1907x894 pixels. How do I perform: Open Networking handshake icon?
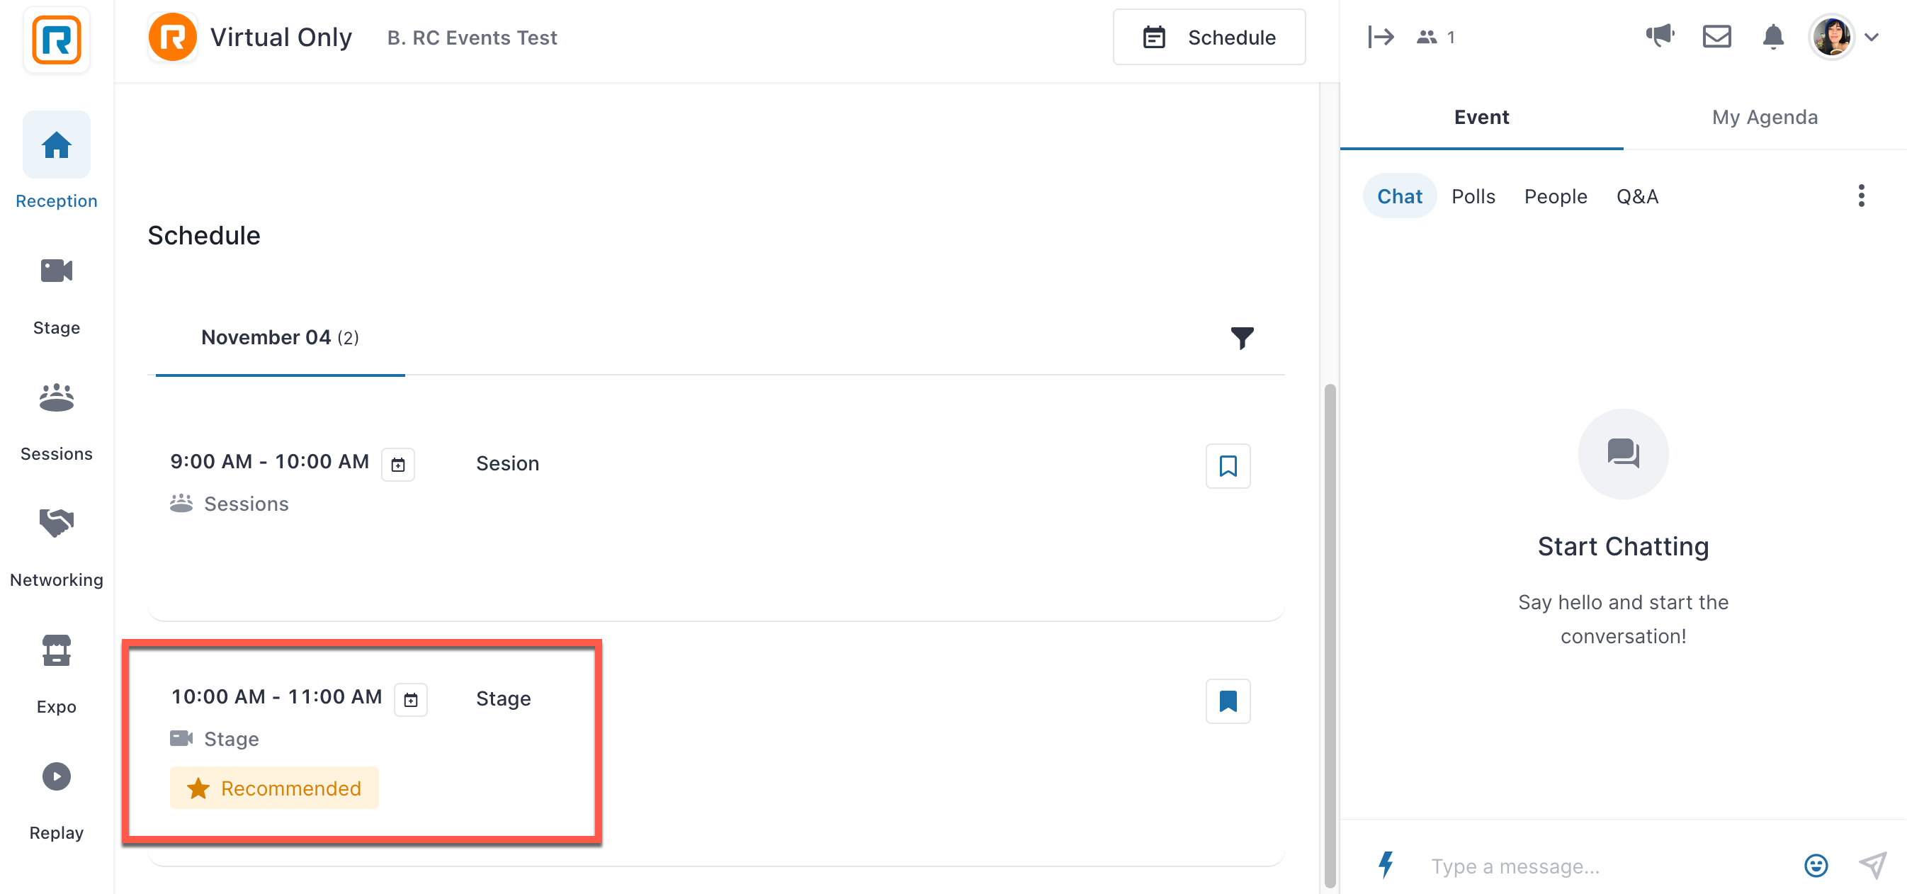pyautogui.click(x=56, y=524)
